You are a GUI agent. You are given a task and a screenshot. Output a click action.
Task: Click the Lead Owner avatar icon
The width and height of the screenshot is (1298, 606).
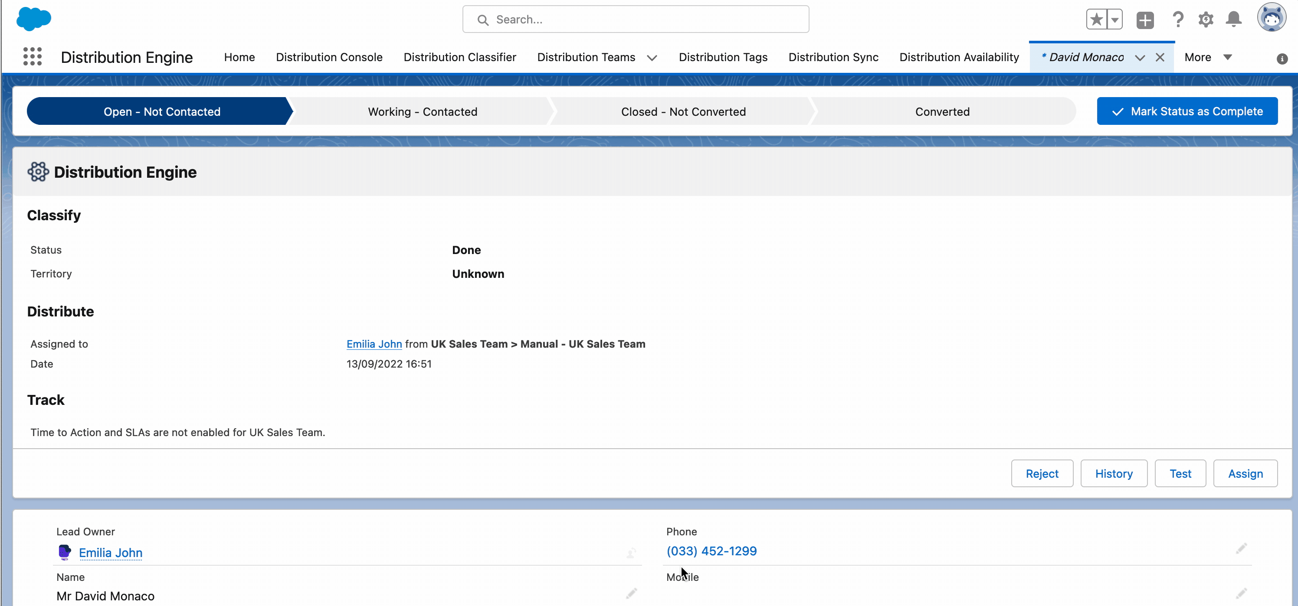pyautogui.click(x=65, y=552)
